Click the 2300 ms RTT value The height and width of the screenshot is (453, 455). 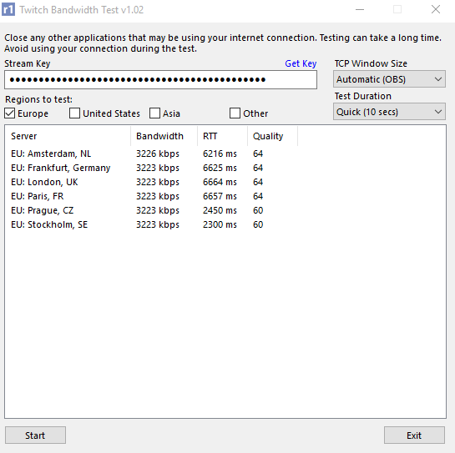[220, 224]
